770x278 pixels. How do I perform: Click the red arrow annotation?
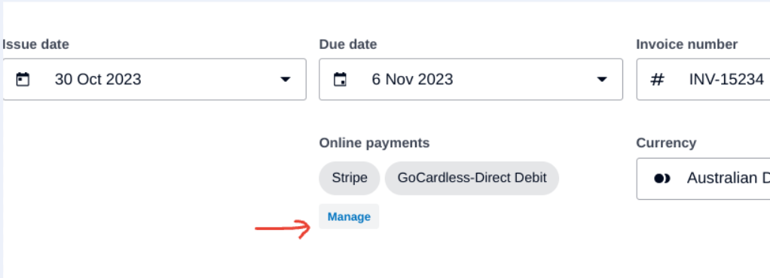(283, 229)
